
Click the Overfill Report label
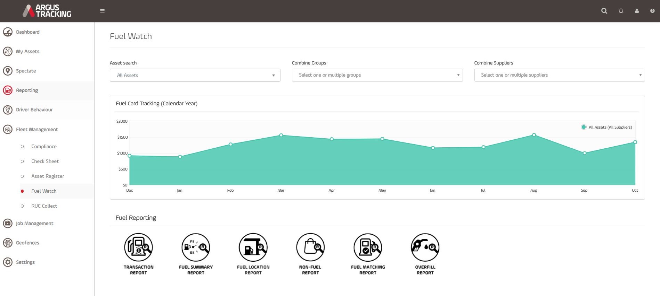point(425,270)
